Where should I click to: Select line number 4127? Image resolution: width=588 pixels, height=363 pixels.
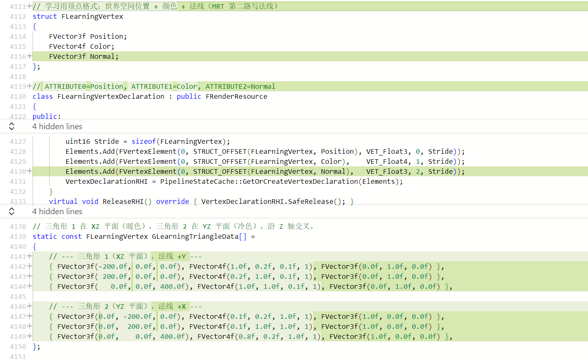pos(18,141)
